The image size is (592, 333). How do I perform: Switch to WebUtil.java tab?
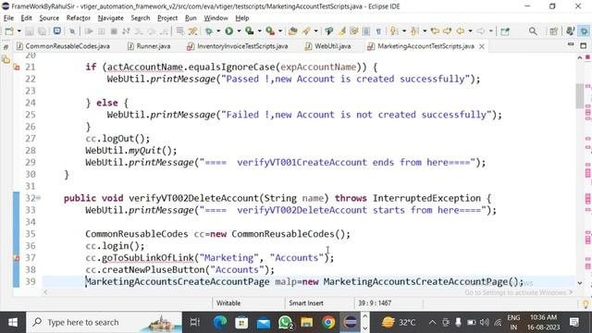click(x=327, y=46)
